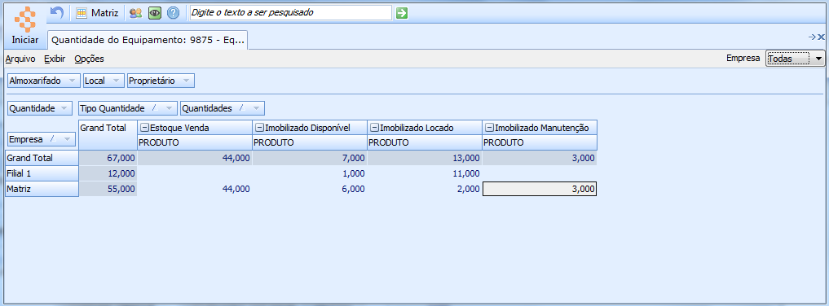Focus the search text field
This screenshot has height=306, width=829.
coord(291,13)
